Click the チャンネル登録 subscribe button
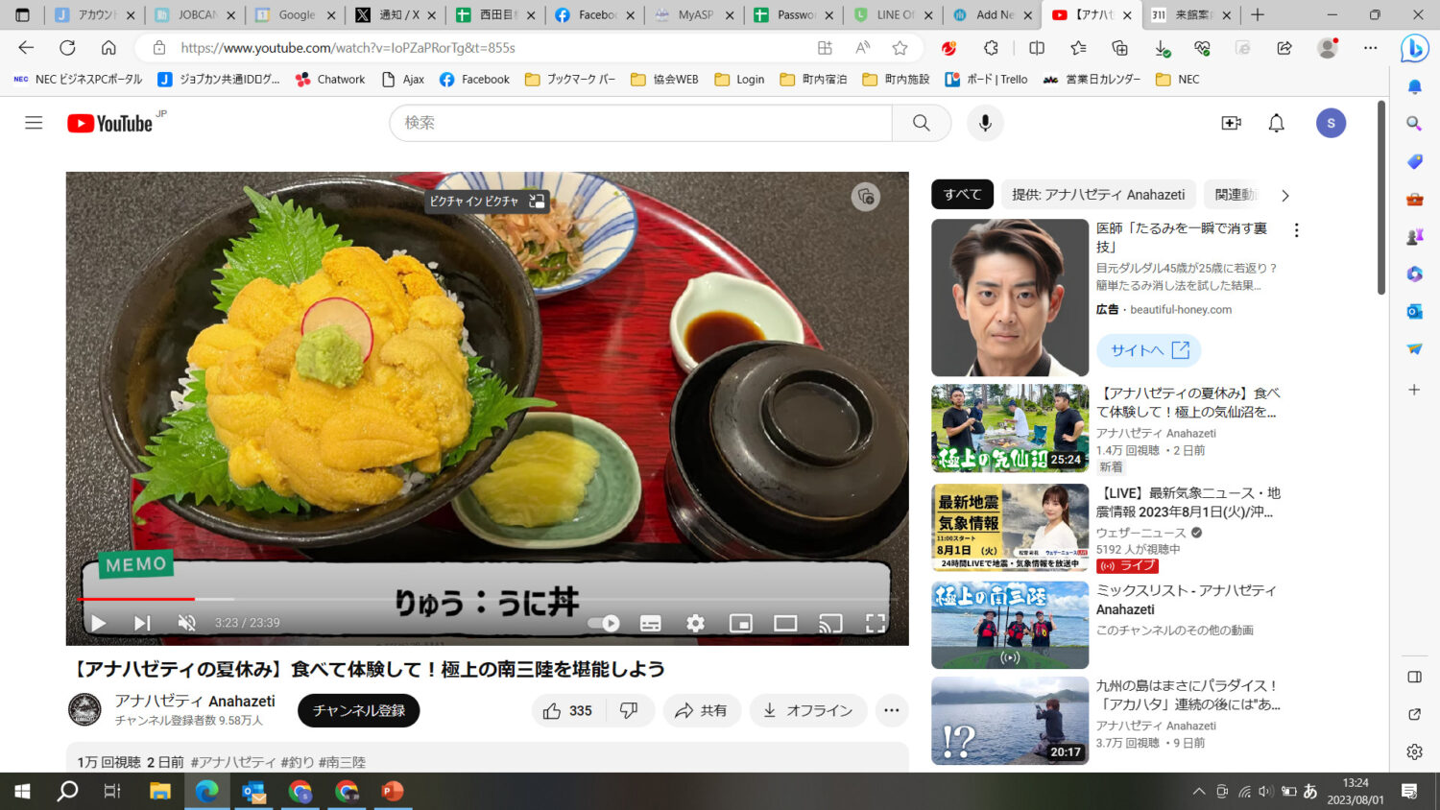The image size is (1440, 810). [358, 710]
